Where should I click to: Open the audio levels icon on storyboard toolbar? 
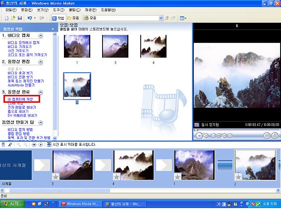pos(3,145)
